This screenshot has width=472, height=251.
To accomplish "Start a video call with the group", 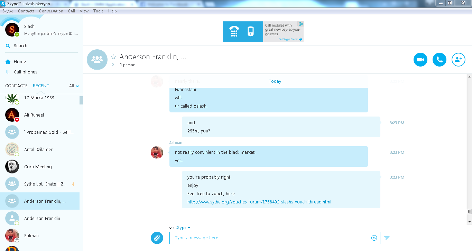I will pos(420,60).
